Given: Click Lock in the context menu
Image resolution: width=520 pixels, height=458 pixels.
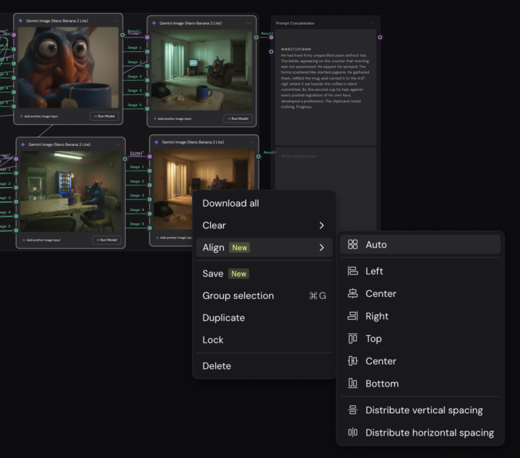Looking at the screenshot, I should tap(264, 340).
